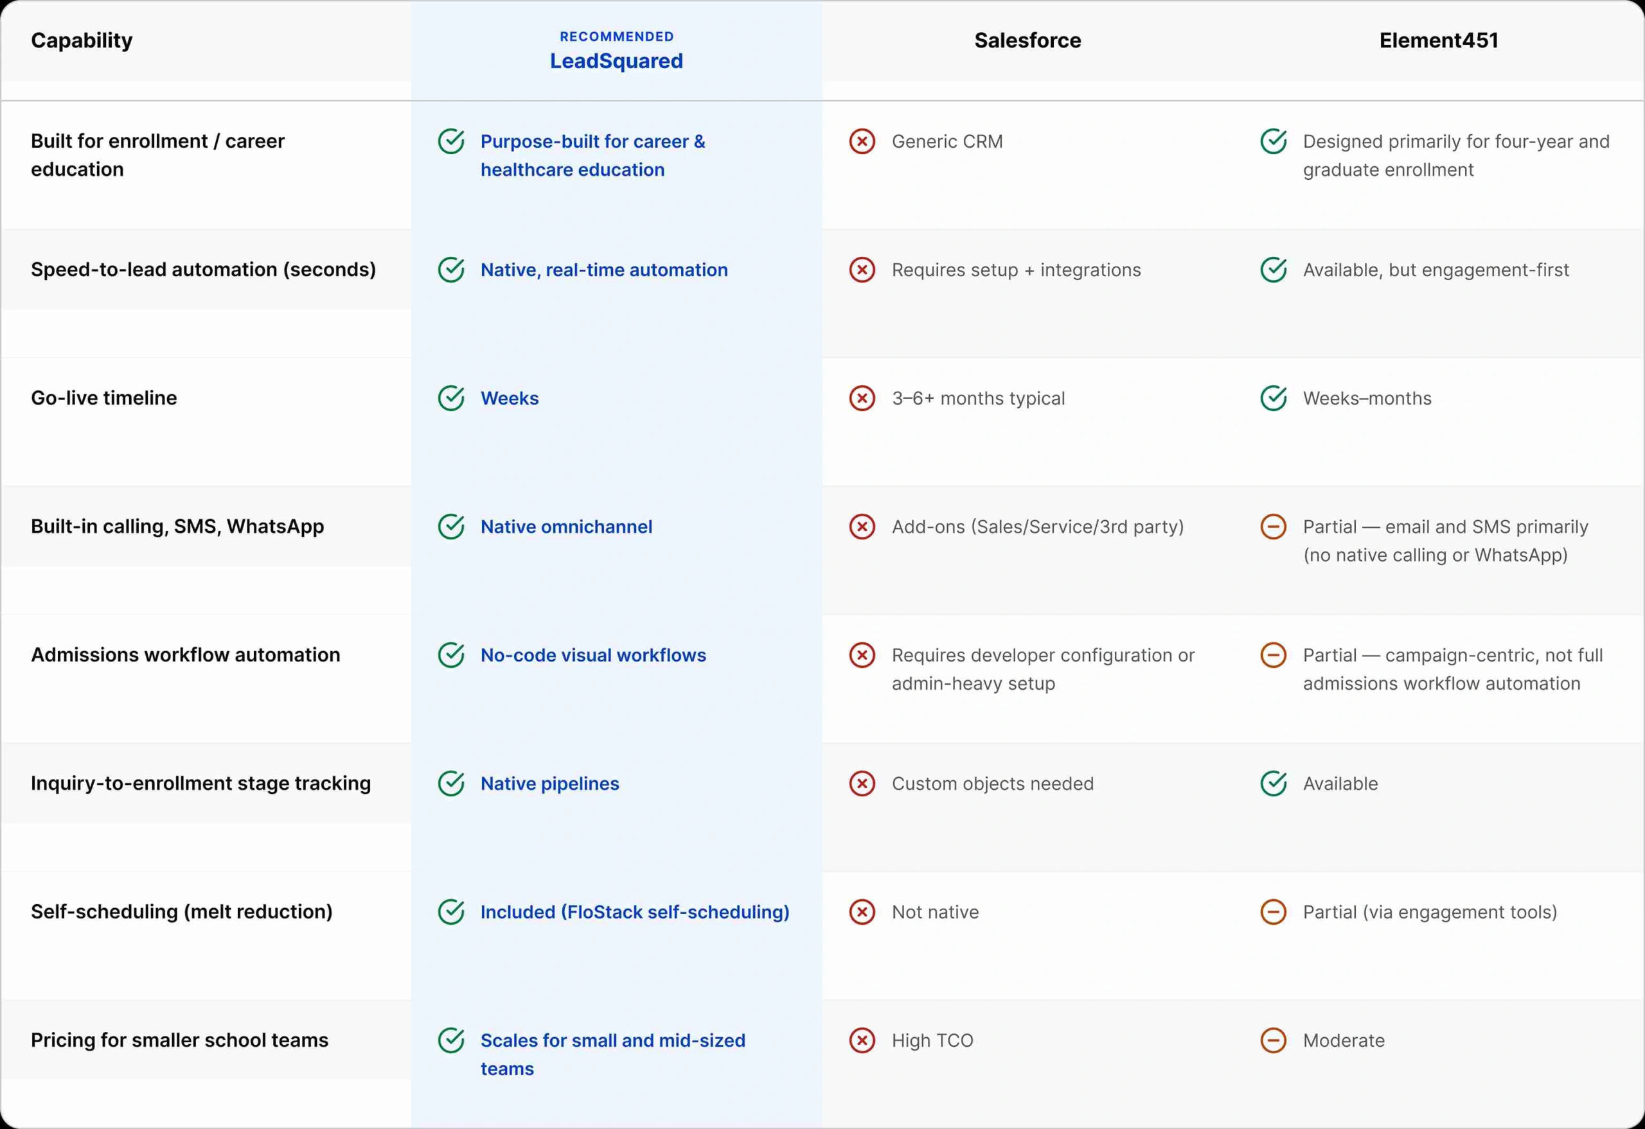Image resolution: width=1645 pixels, height=1129 pixels.
Task: Click the 'Capability' column header
Action: [82, 41]
